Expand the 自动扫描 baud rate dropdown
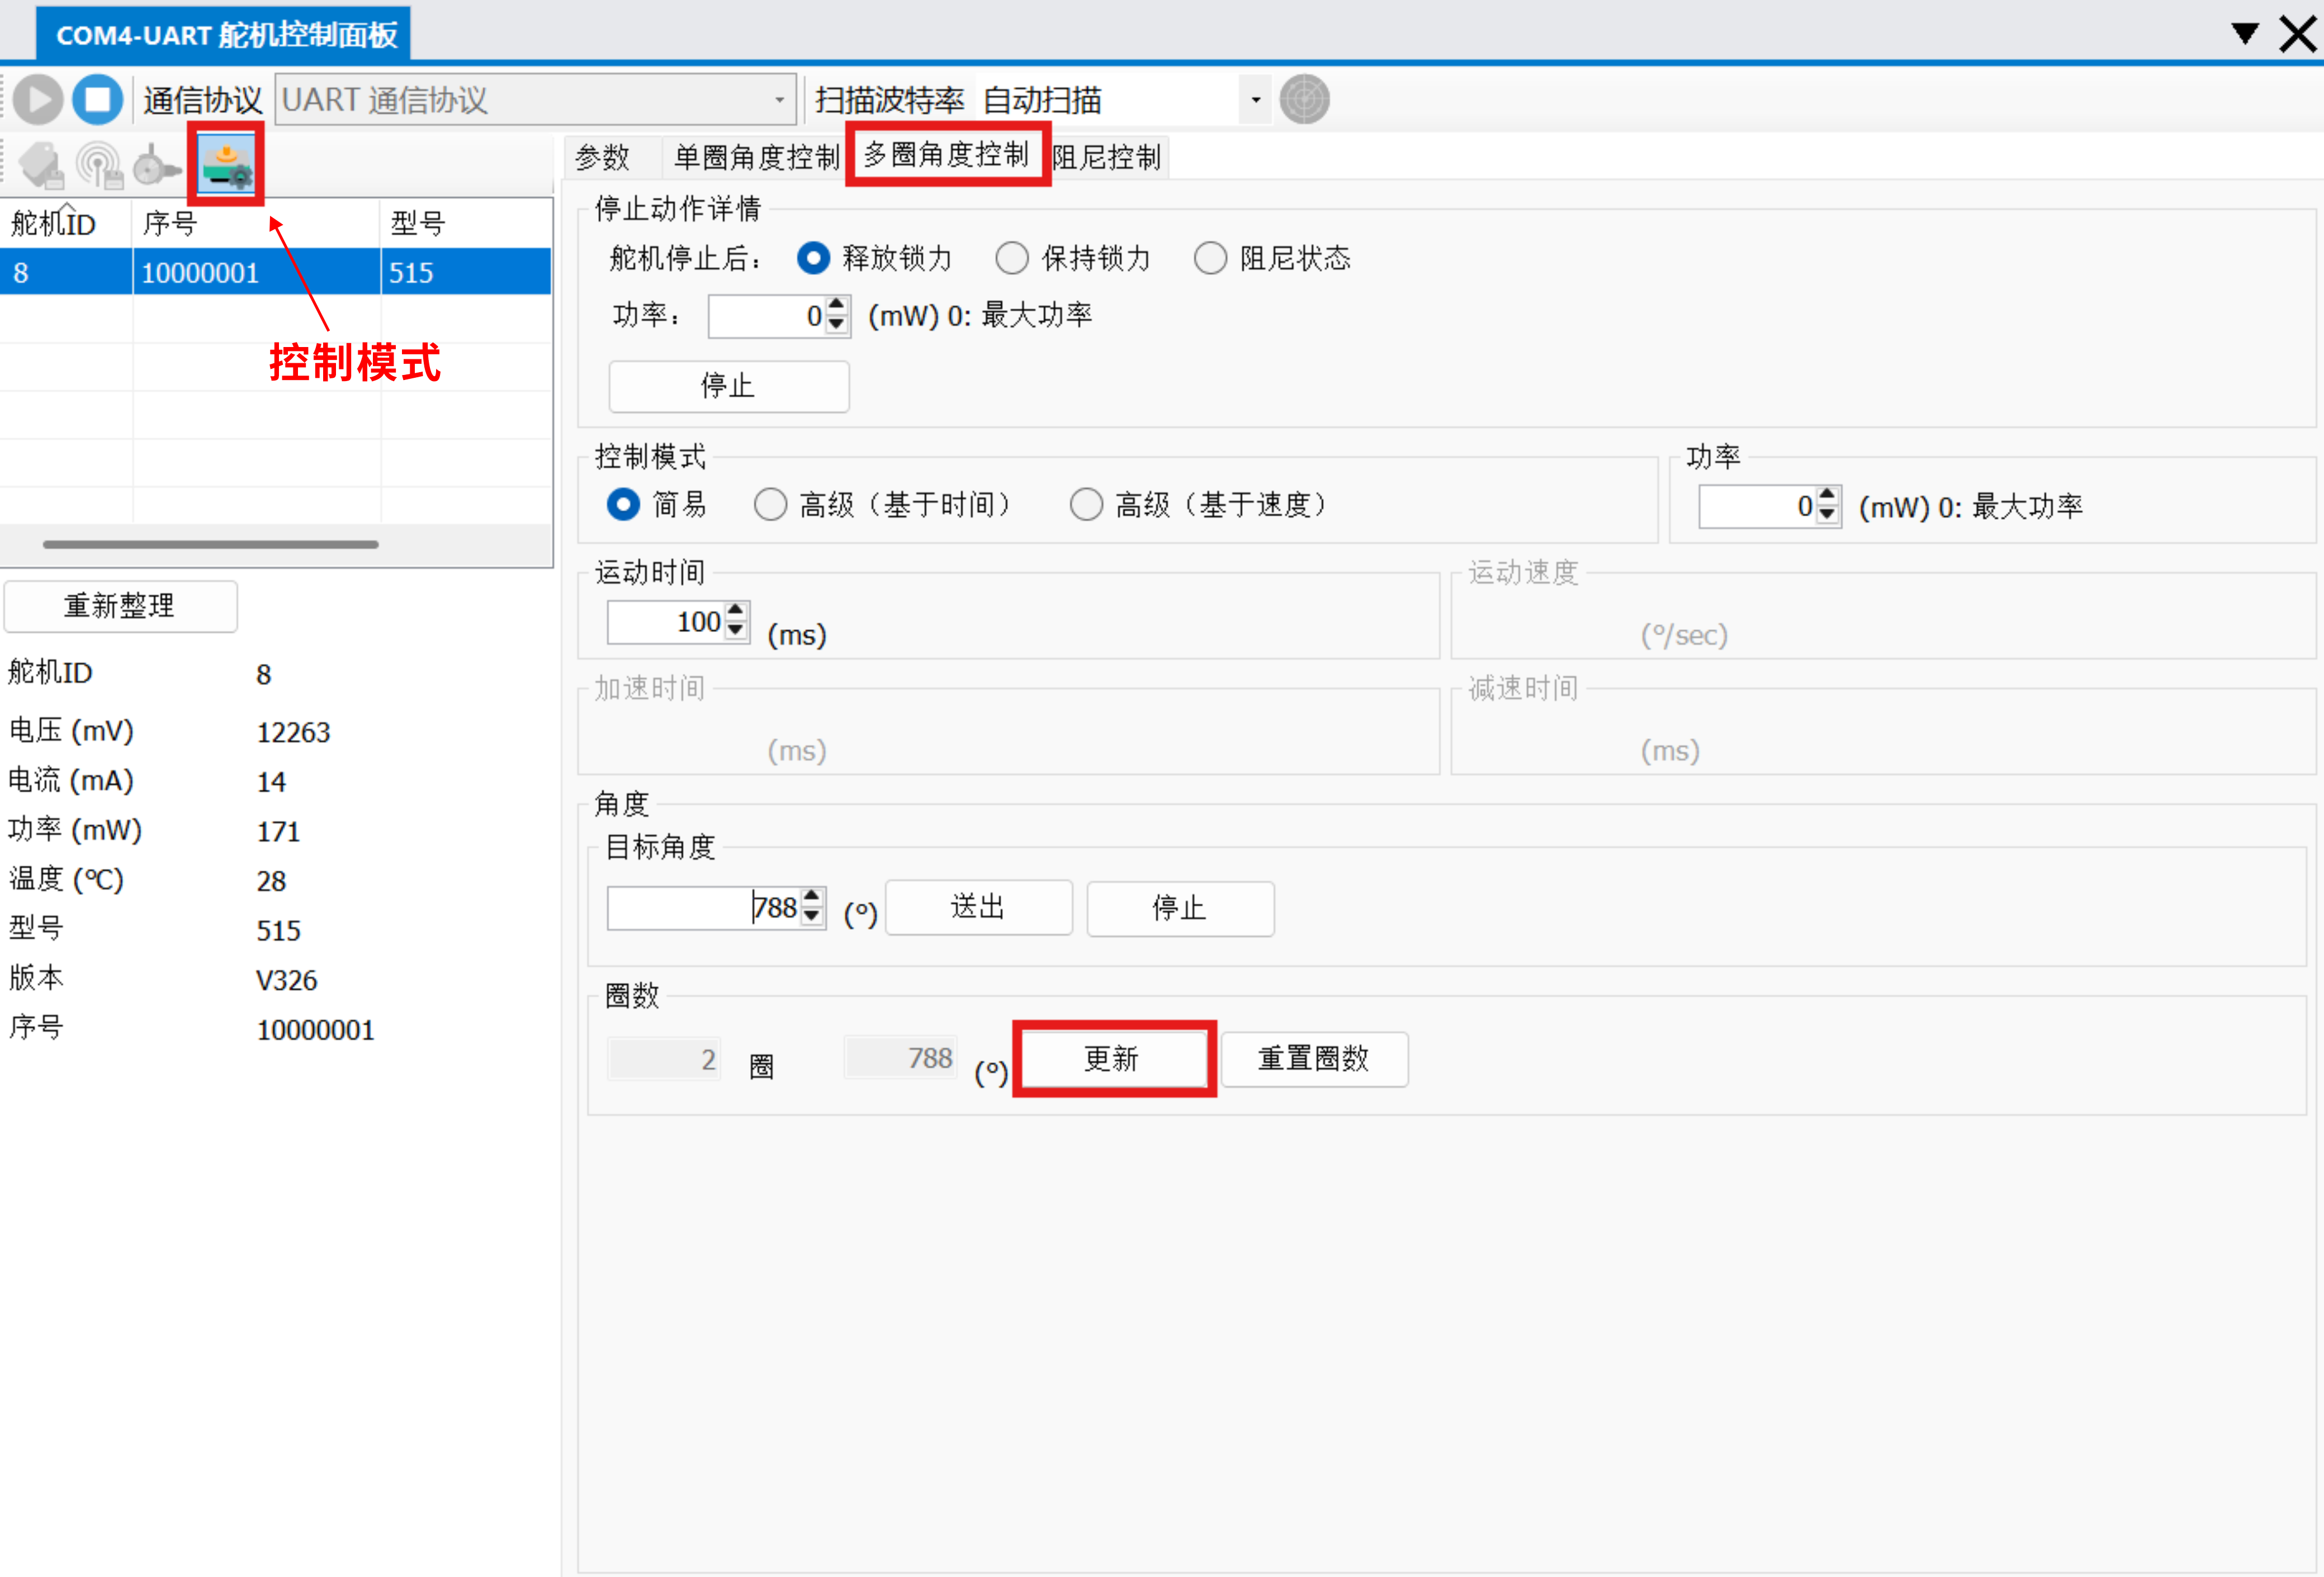 pos(1255,100)
